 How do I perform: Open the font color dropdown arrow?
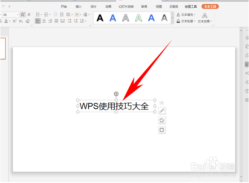[10, 21]
